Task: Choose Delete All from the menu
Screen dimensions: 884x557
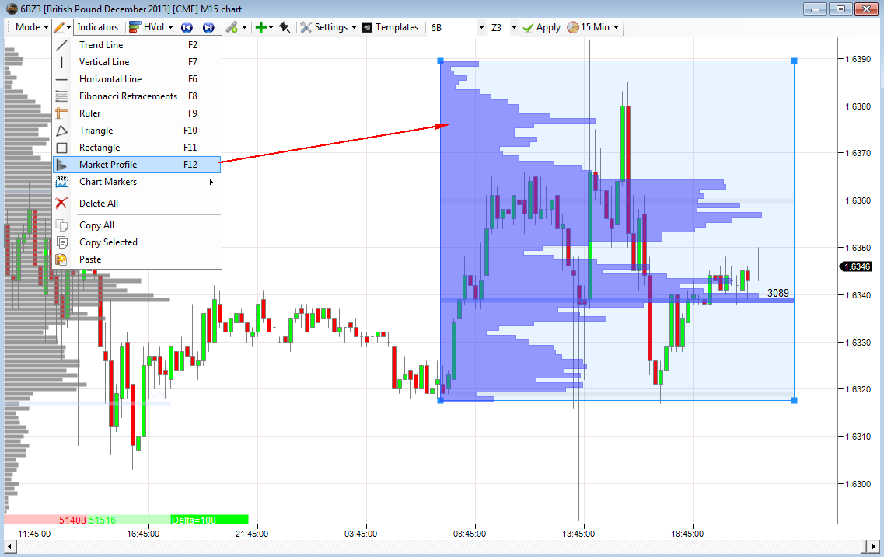Action: click(99, 204)
